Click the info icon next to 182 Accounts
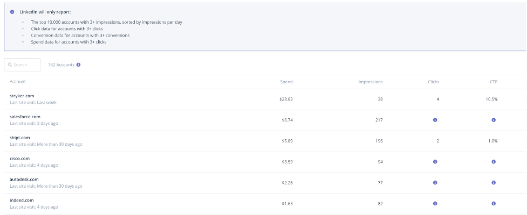Image resolution: width=527 pixels, height=215 pixels. tap(78, 64)
